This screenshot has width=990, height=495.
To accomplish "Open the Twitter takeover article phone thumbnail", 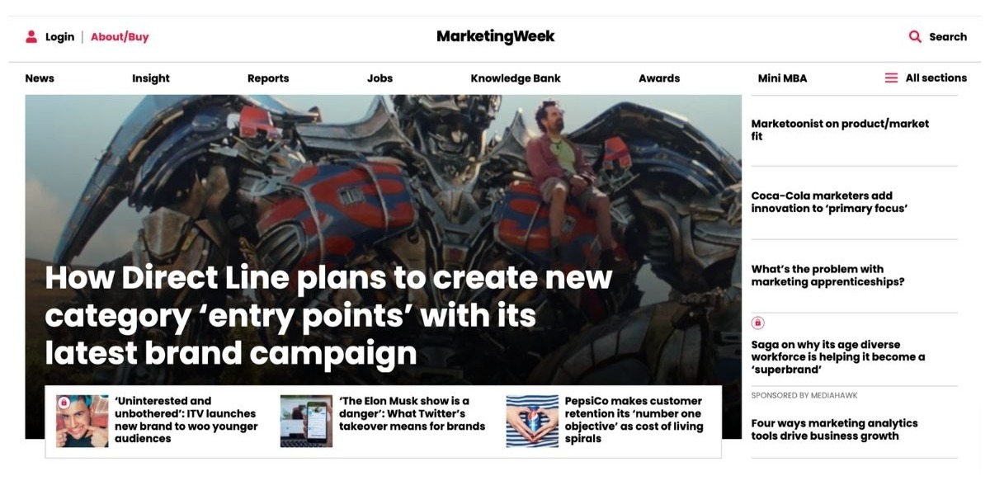I will [x=306, y=421].
